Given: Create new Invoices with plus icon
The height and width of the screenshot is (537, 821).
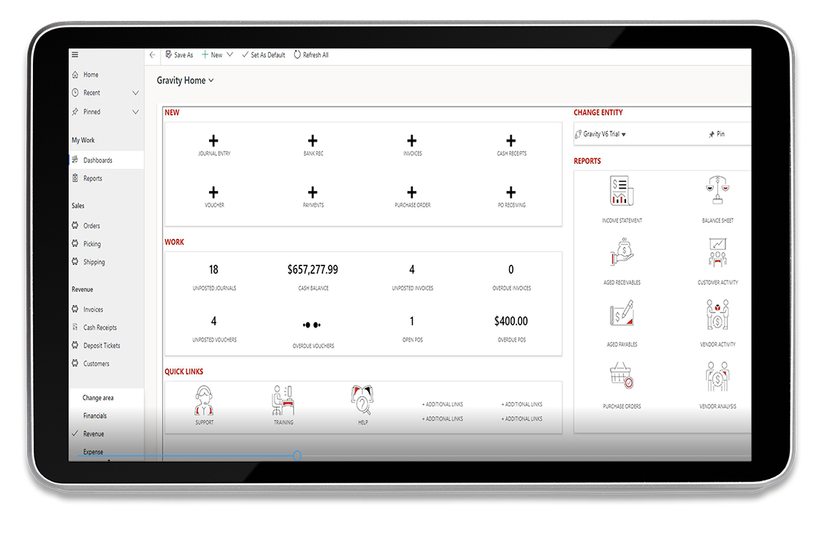Looking at the screenshot, I should click(412, 145).
